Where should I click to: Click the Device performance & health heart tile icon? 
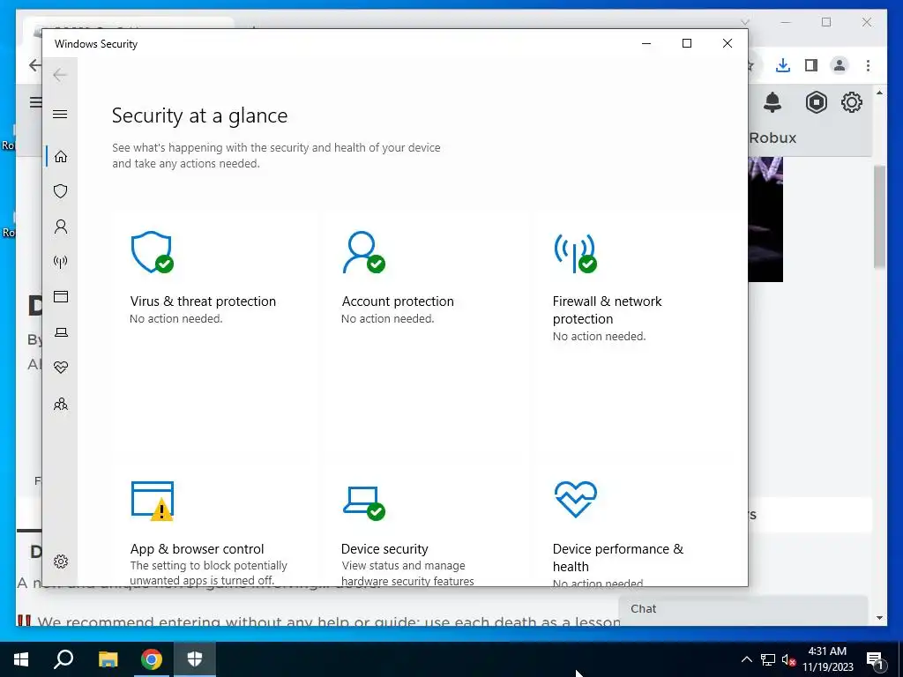575,499
